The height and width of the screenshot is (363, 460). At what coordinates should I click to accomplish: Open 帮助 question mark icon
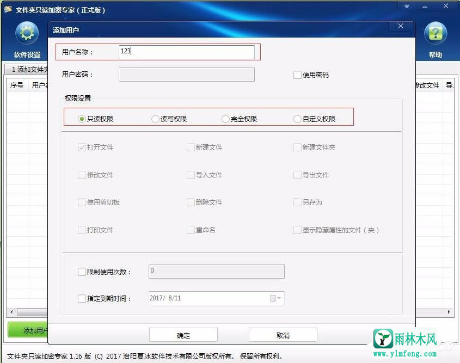click(x=436, y=33)
